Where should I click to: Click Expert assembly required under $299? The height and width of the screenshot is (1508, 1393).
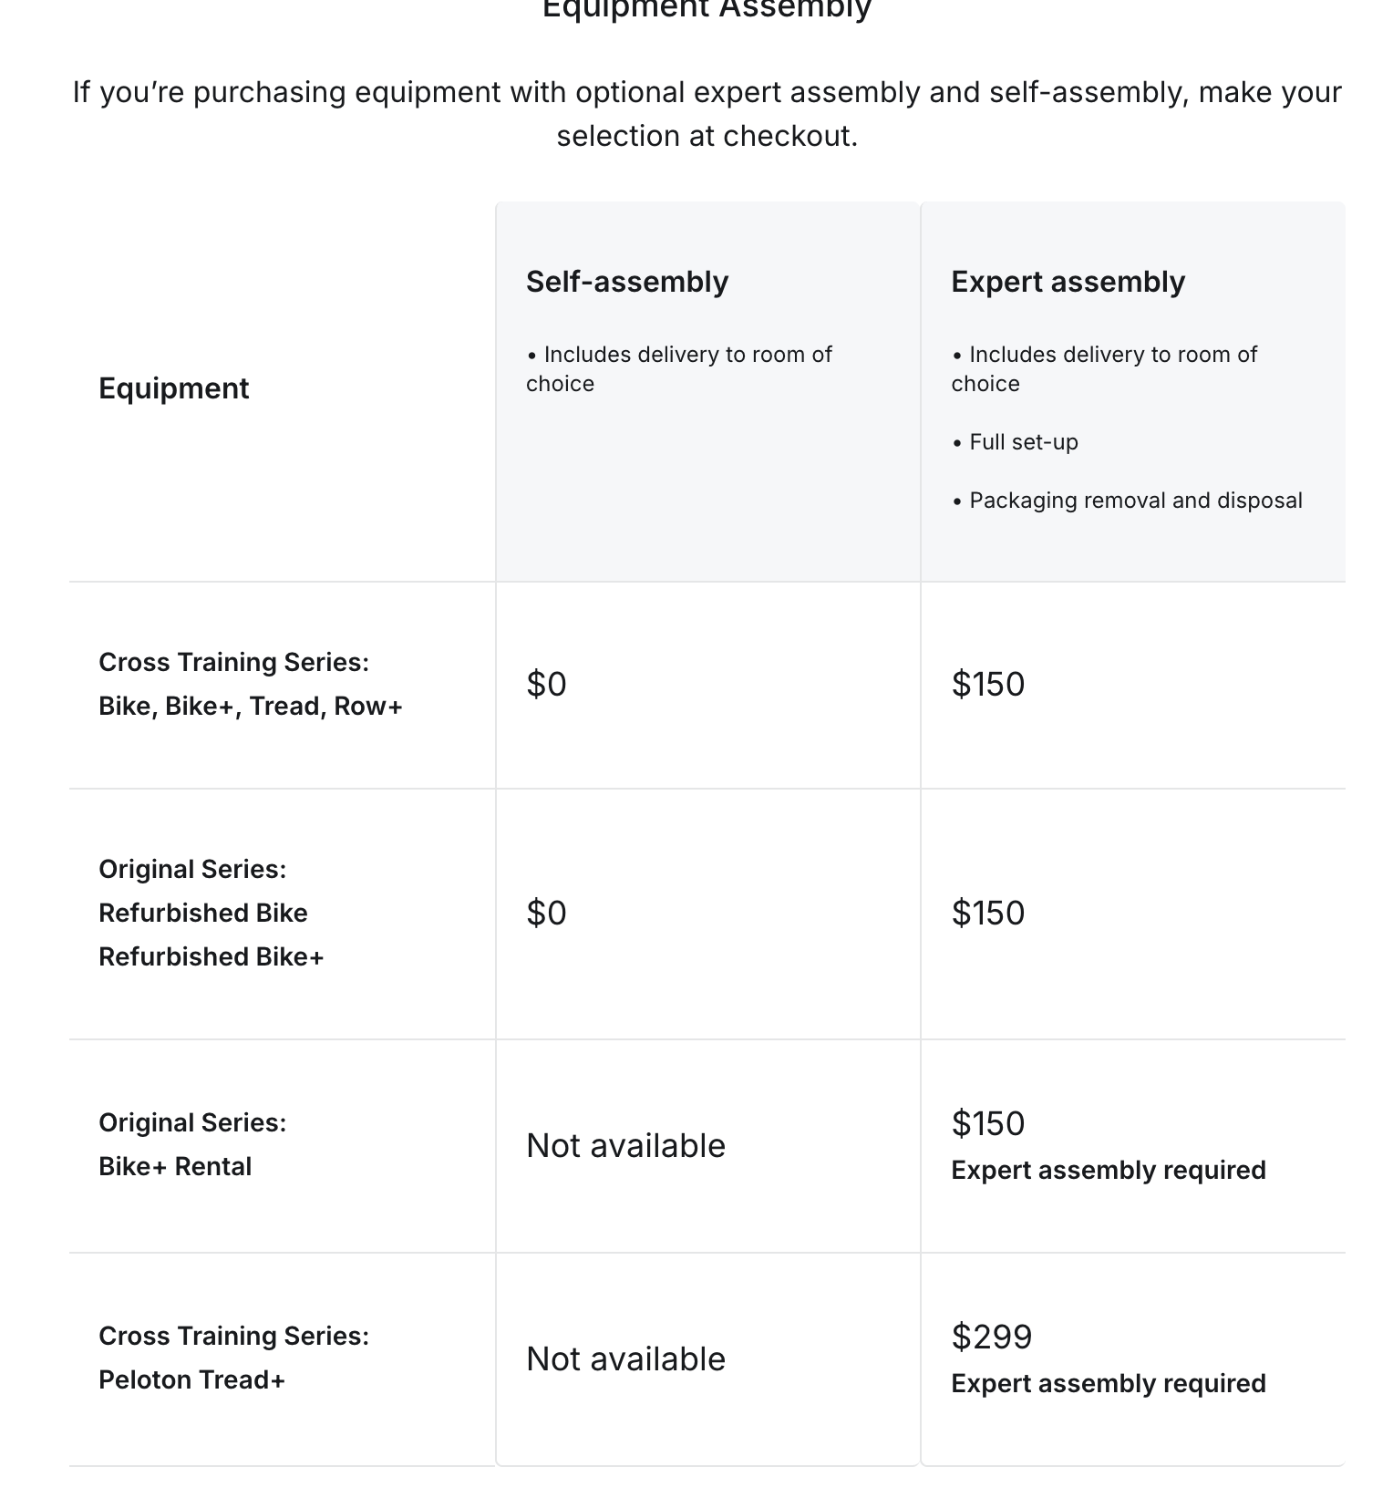[1108, 1383]
